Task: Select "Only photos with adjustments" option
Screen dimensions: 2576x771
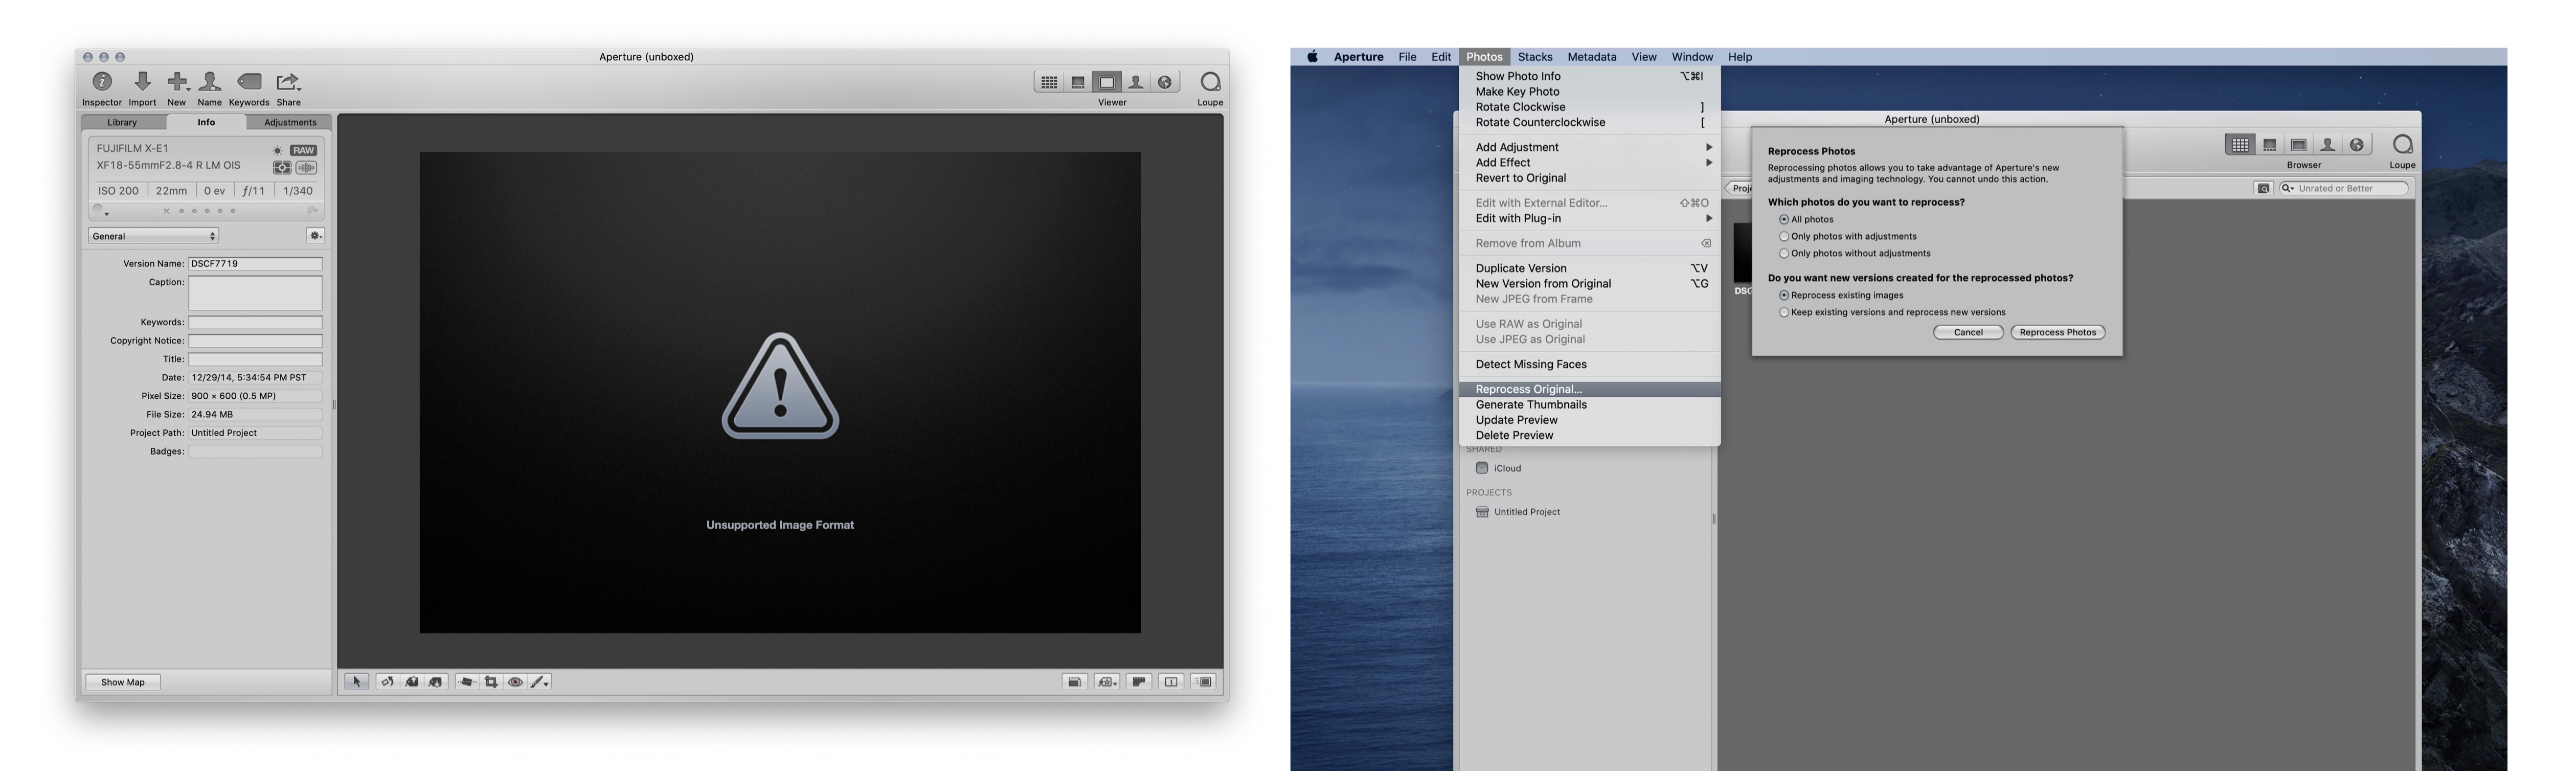Action: point(1784,237)
